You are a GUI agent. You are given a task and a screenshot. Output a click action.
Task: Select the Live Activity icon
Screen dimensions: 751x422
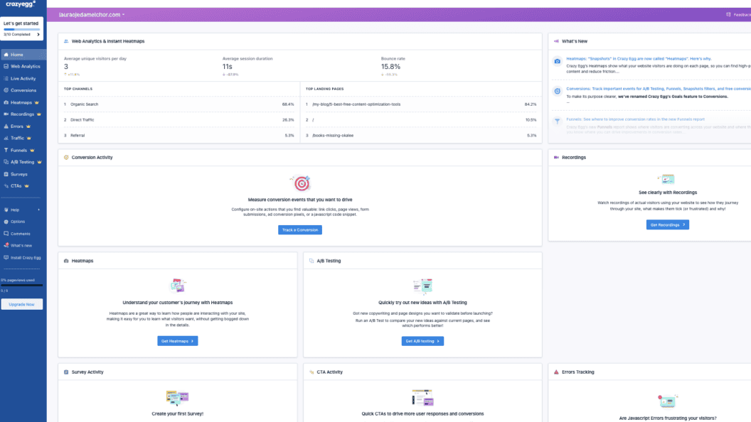coord(7,78)
